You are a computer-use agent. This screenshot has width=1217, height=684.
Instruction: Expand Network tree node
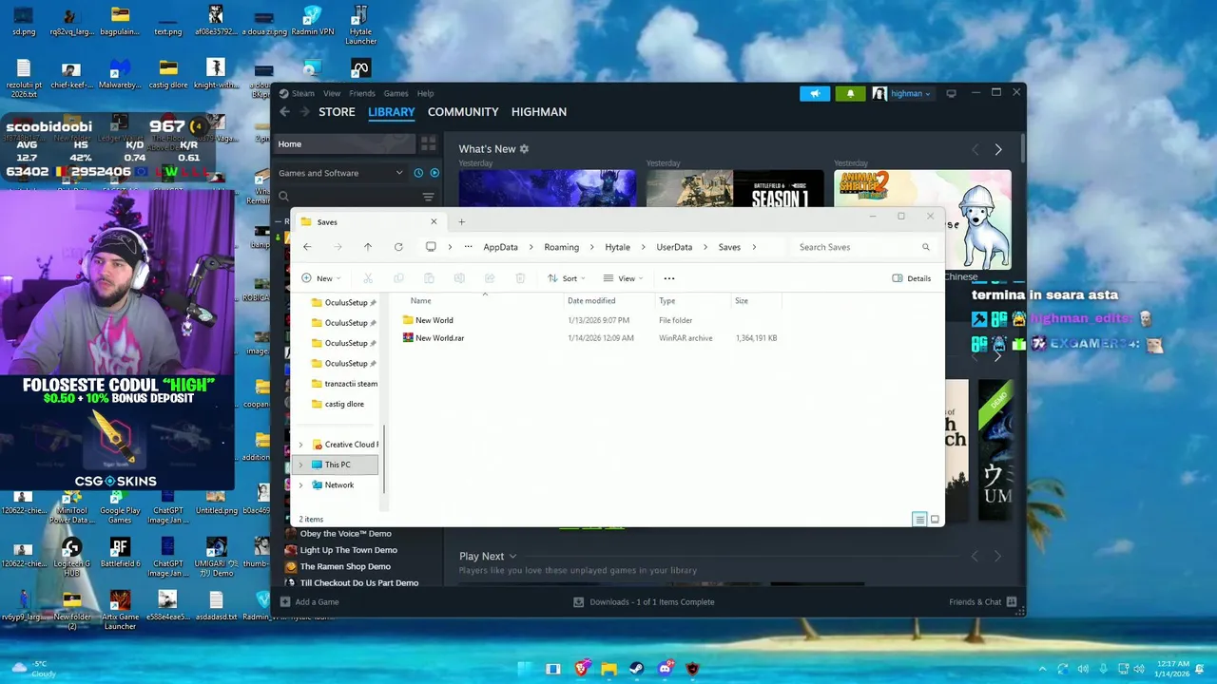[301, 484]
